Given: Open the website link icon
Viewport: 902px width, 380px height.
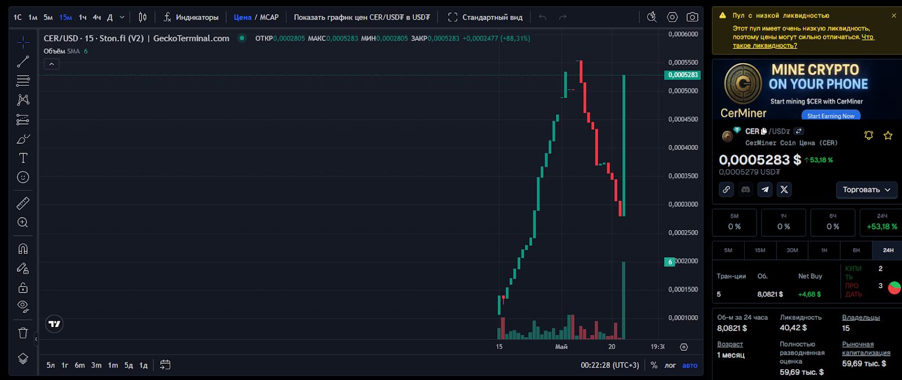Looking at the screenshot, I should pos(727,189).
